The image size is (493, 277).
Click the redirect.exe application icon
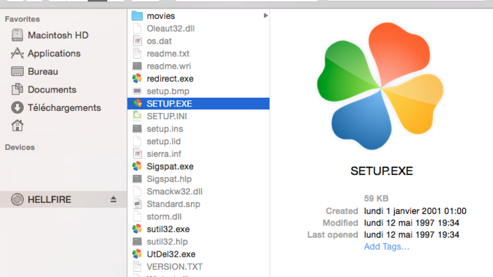(137, 79)
